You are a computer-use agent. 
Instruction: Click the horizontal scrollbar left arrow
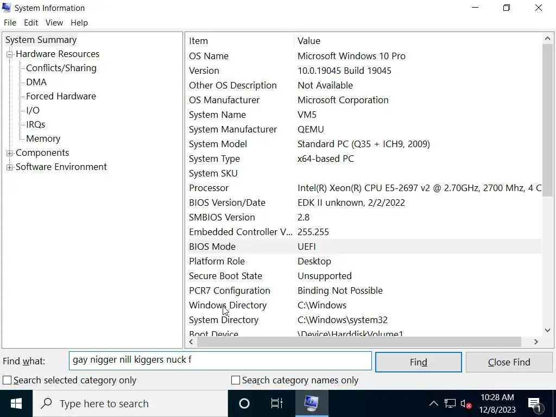(191, 342)
